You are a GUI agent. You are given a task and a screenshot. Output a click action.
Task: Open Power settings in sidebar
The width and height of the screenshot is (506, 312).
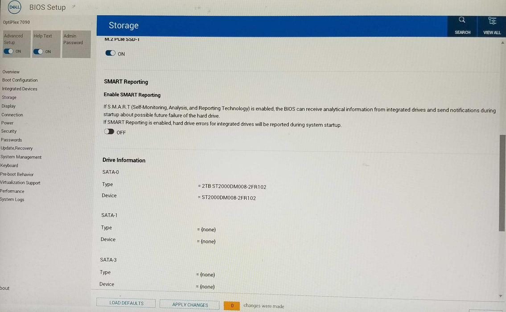pyautogui.click(x=7, y=123)
